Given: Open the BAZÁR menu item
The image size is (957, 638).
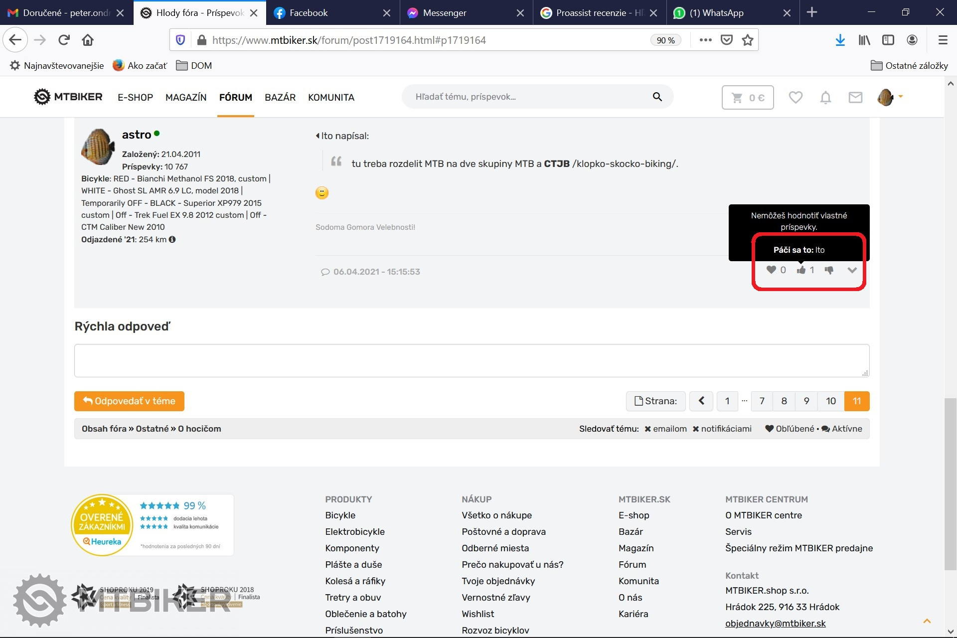Looking at the screenshot, I should point(280,97).
